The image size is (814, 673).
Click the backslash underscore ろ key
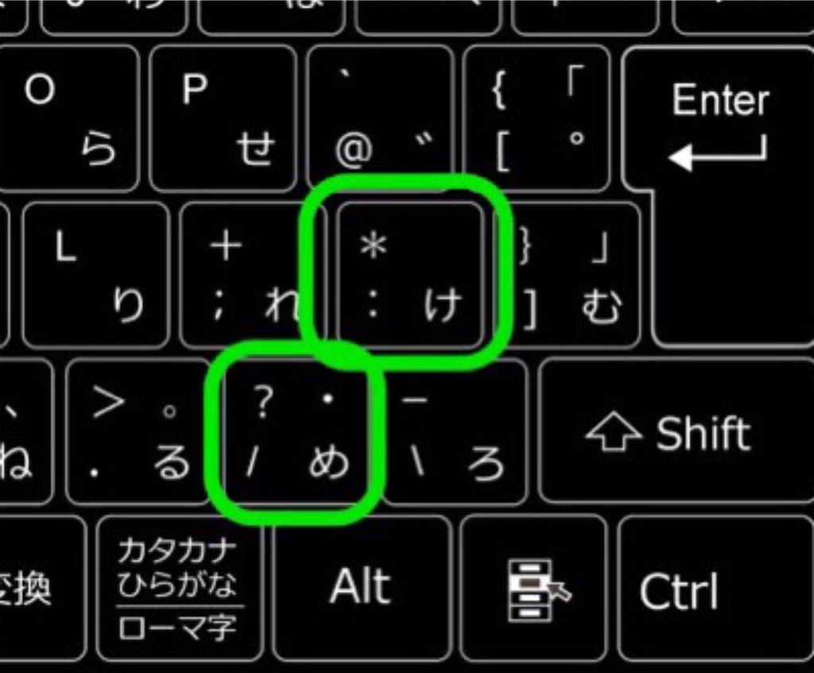[x=454, y=431]
